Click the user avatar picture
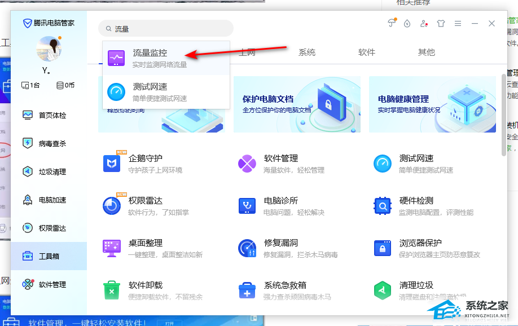The image size is (518, 326). (49, 49)
